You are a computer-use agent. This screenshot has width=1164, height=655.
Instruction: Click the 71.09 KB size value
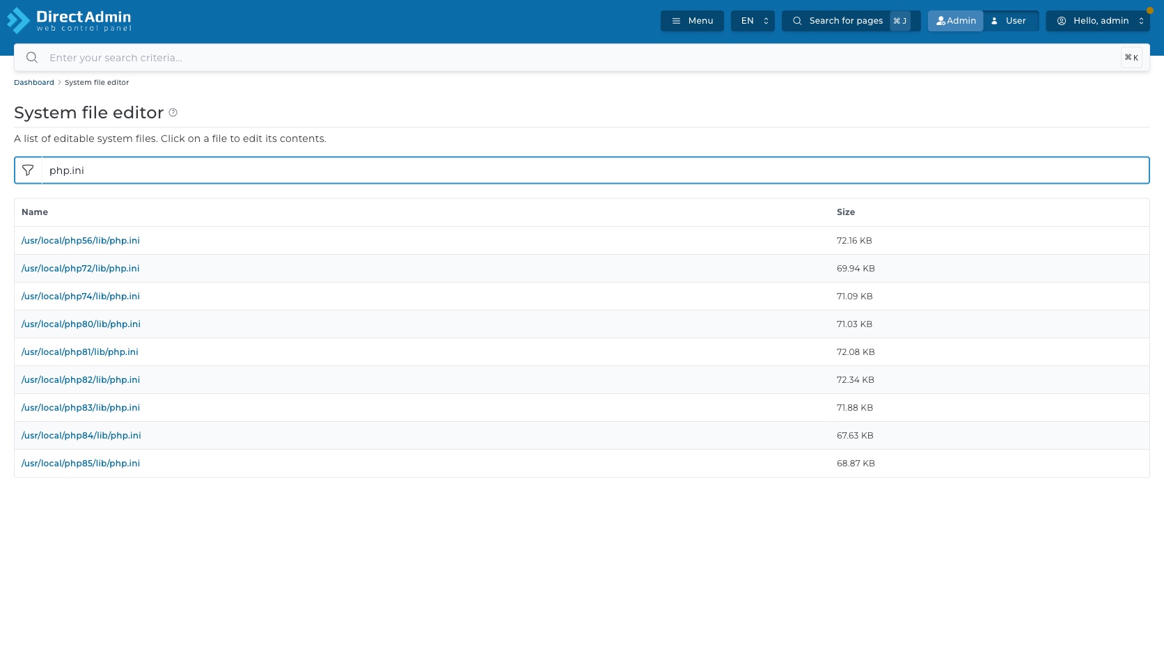855,297
